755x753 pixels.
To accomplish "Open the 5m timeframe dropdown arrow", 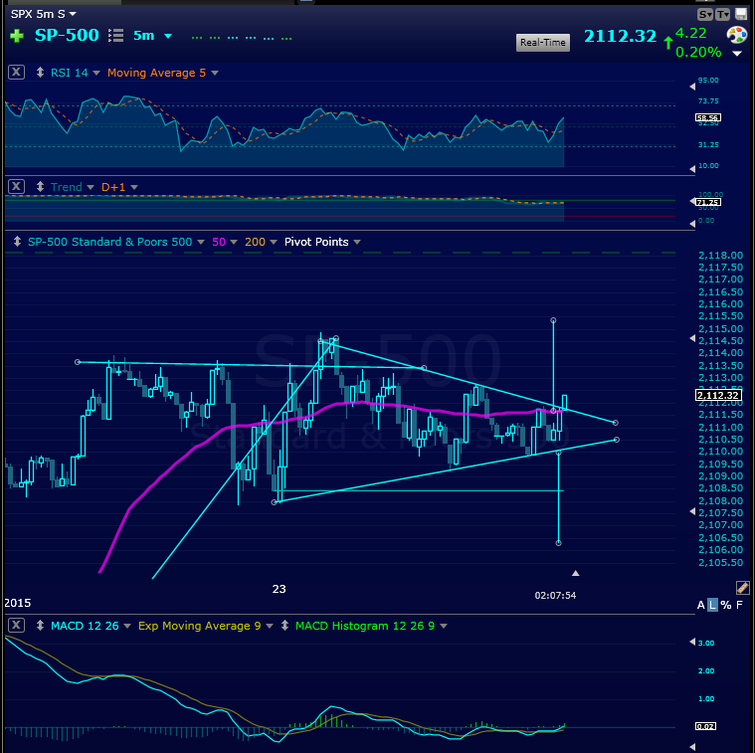I will (168, 36).
